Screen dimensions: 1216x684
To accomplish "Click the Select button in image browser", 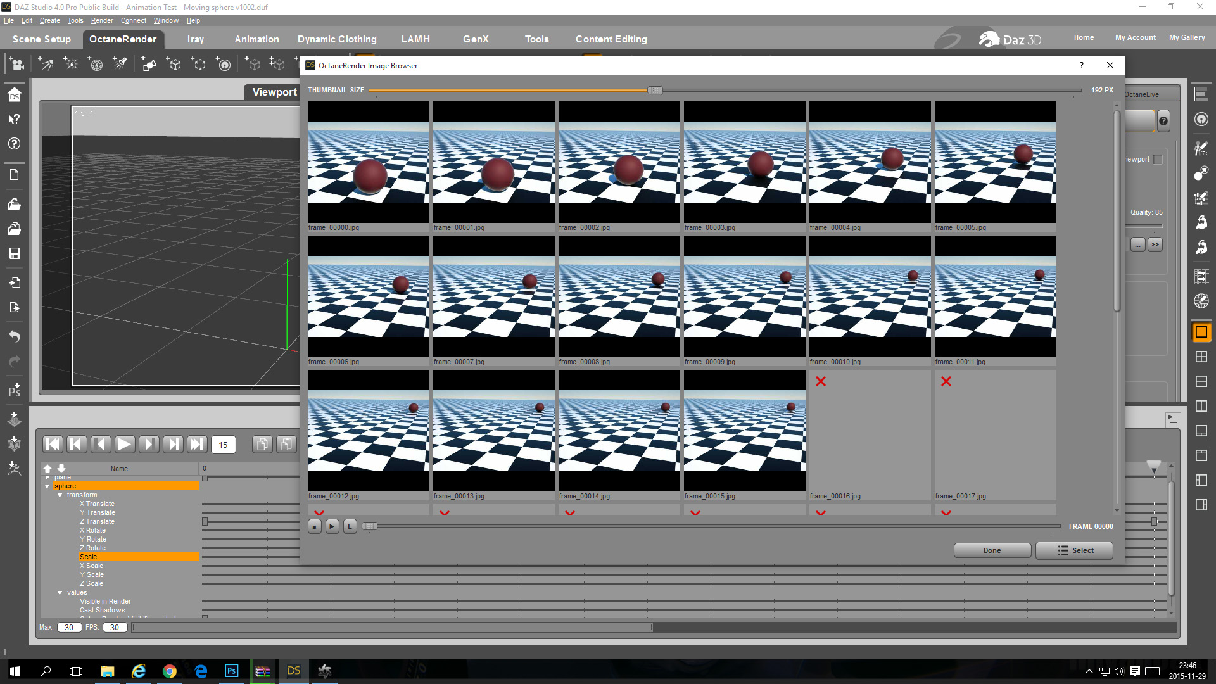I will pyautogui.click(x=1074, y=550).
